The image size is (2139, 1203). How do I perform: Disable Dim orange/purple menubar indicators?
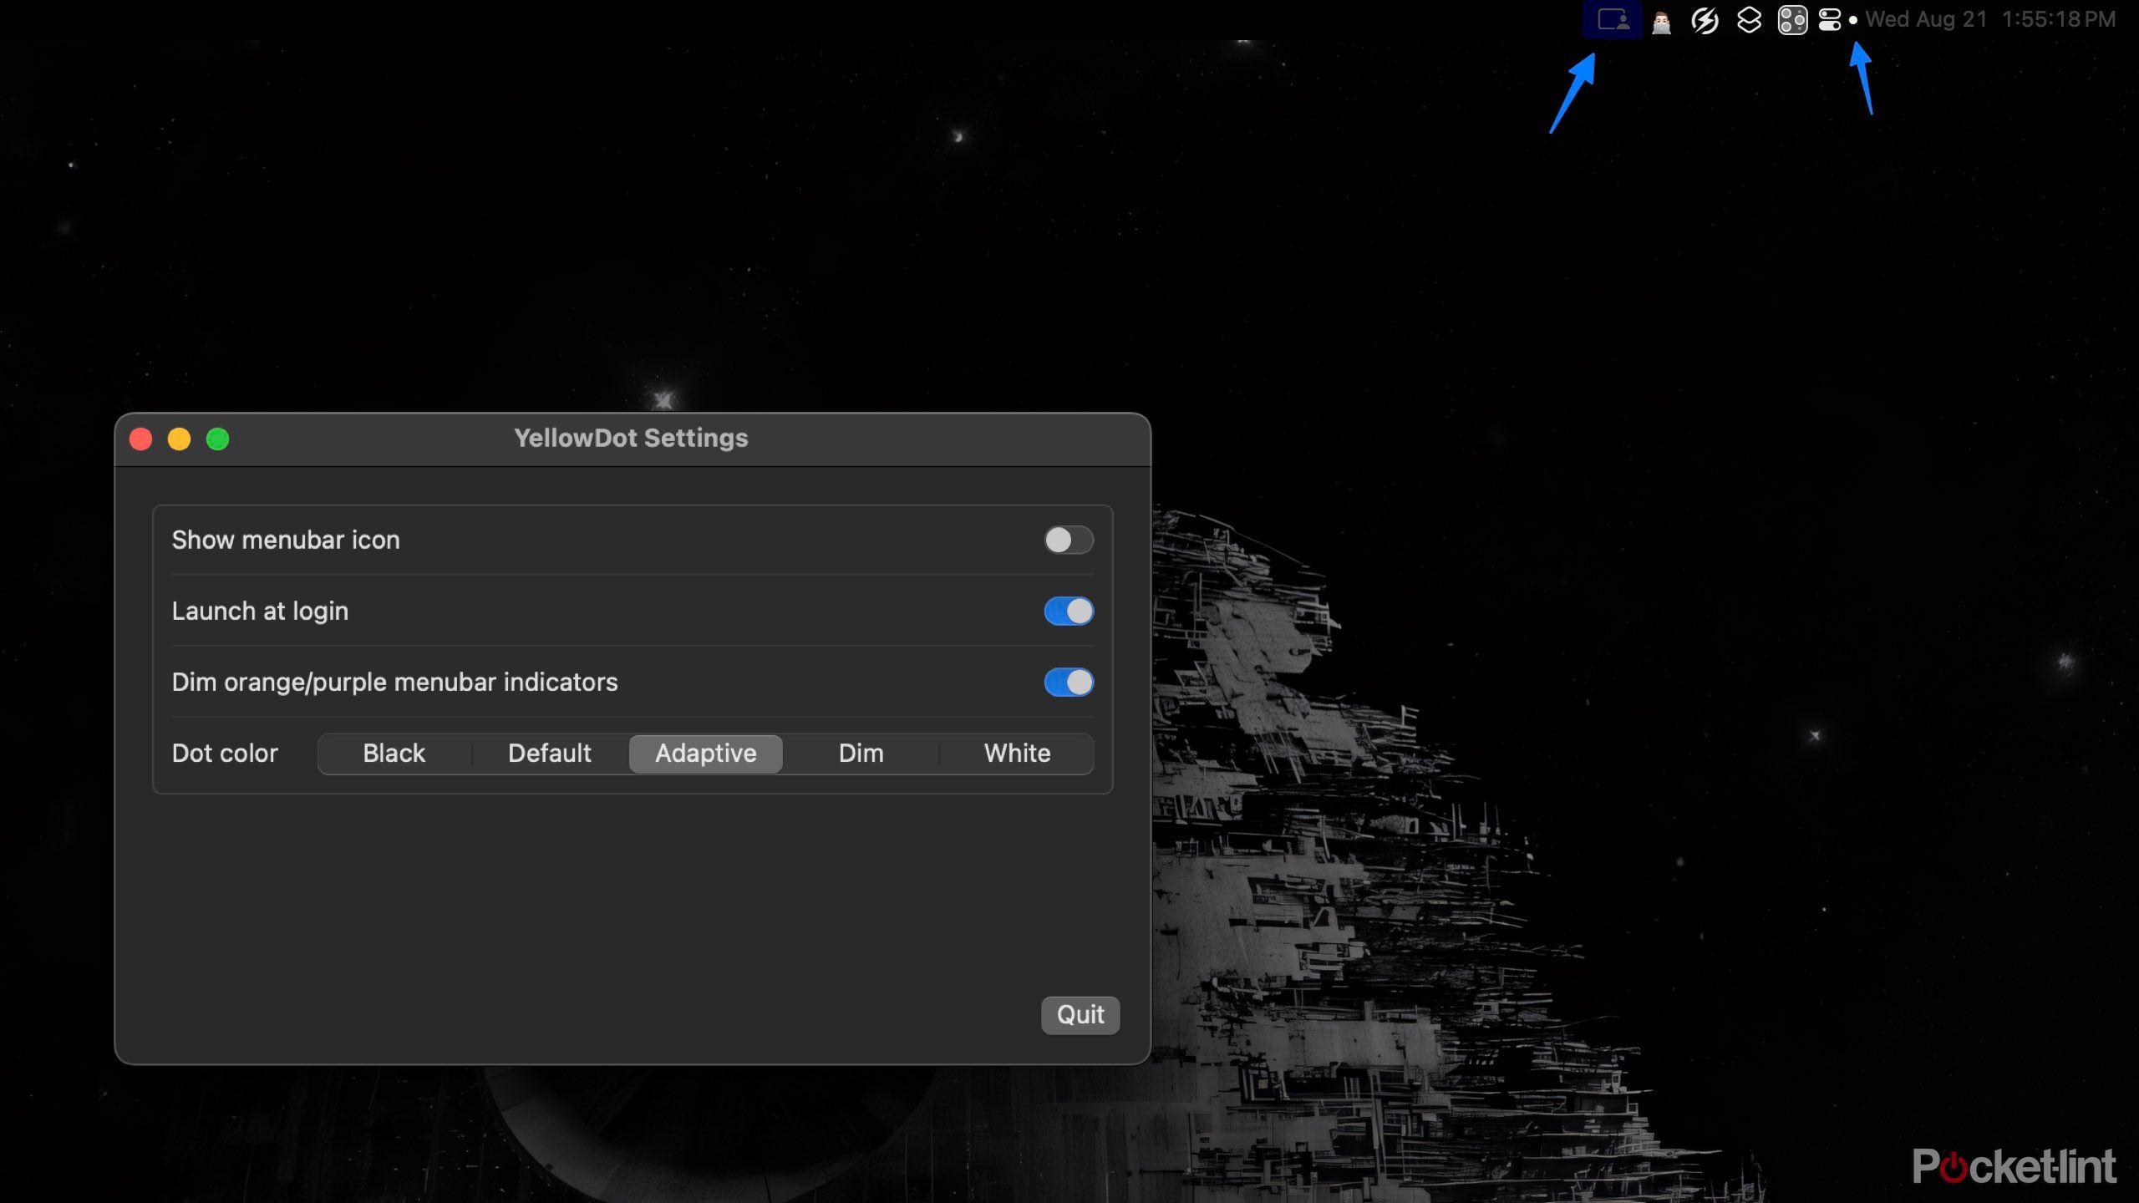click(x=1068, y=683)
